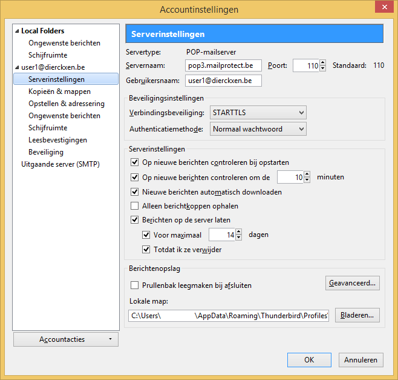Open the Authenticatiemethode dropdown
Viewport: 398px width, 380px height.
[x=258, y=128]
